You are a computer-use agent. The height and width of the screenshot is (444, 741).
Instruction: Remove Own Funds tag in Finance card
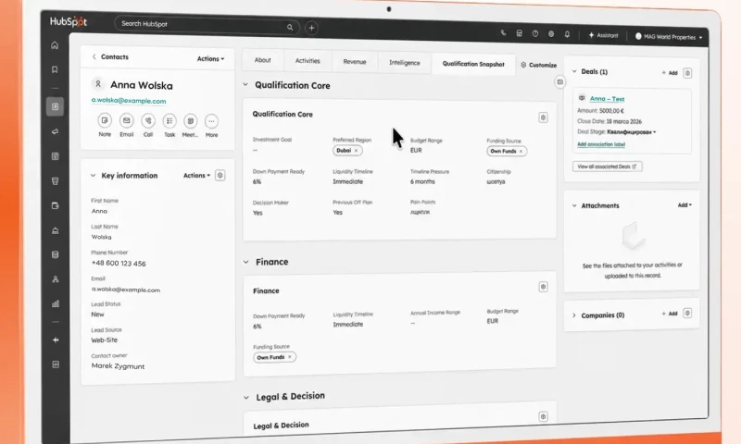pyautogui.click(x=290, y=357)
